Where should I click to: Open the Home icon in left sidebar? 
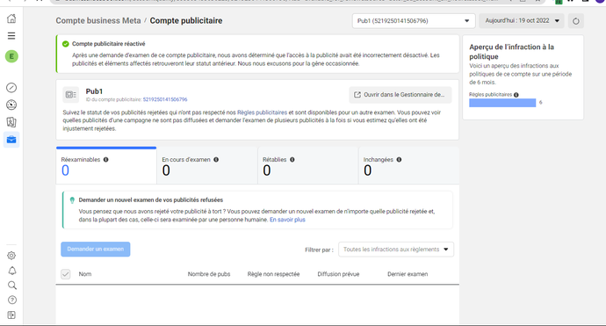tap(11, 18)
